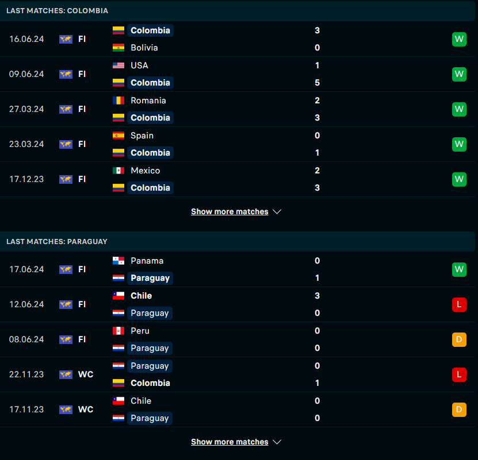Click the world map icon for 22.11.23 match
The height and width of the screenshot is (460, 478).
point(66,374)
